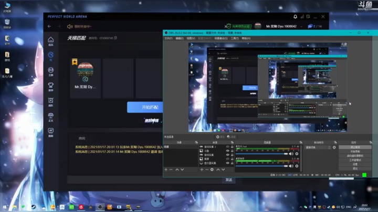Move the scene down in OBS scenes panel
Screen dimensions: 378x212
pos(182,169)
